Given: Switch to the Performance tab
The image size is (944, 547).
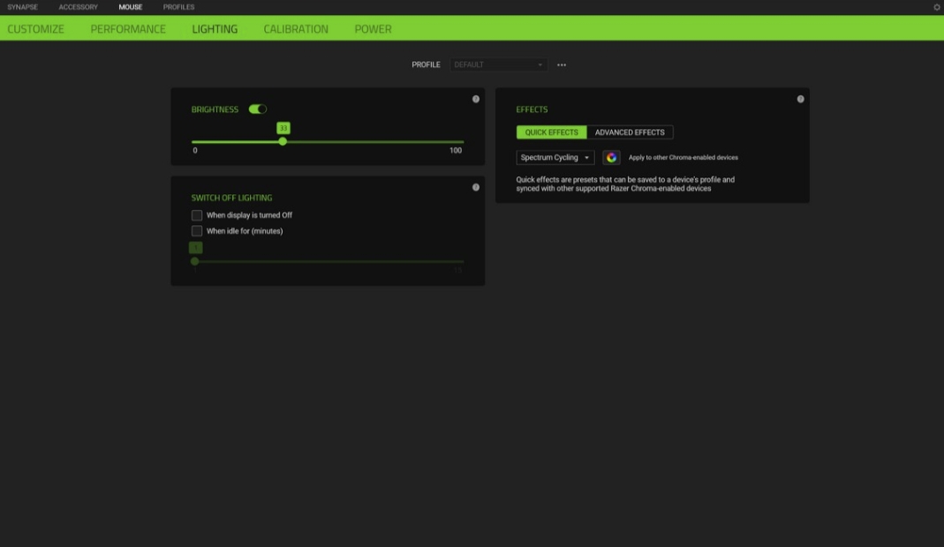Looking at the screenshot, I should (x=128, y=29).
